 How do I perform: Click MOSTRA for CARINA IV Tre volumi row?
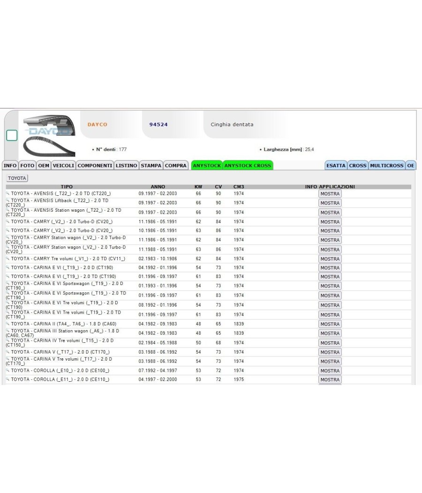click(x=330, y=343)
